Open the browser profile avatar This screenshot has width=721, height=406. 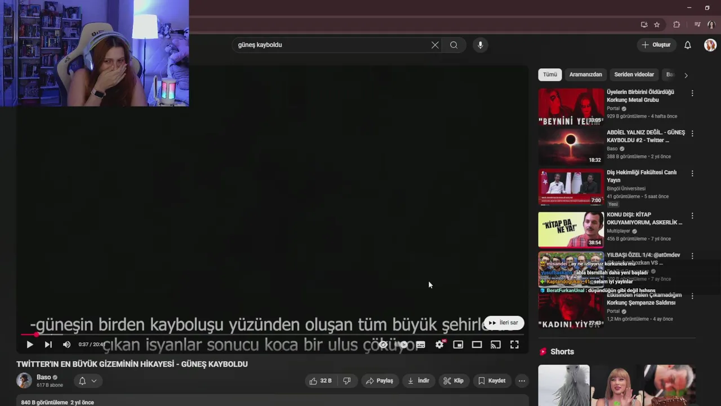(711, 25)
